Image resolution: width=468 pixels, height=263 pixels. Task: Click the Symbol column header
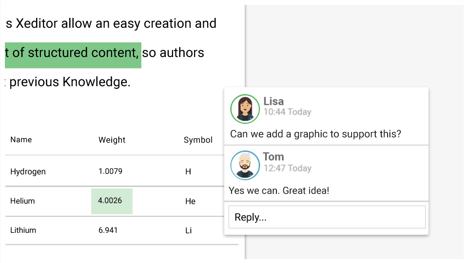click(198, 140)
